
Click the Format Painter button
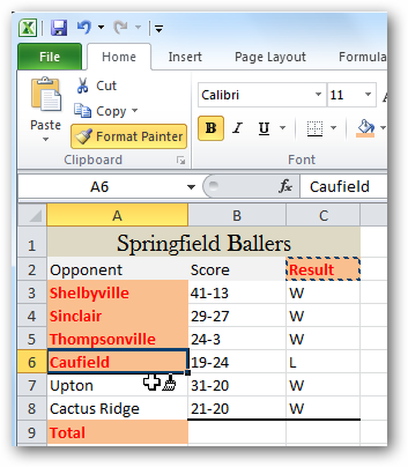coord(129,137)
